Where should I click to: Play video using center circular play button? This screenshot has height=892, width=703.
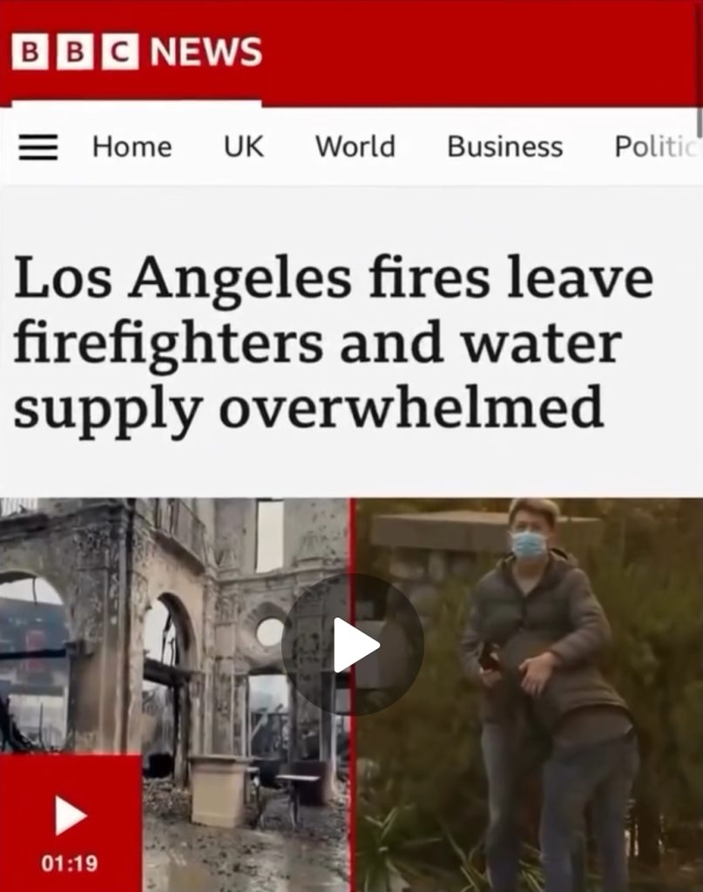tap(353, 645)
